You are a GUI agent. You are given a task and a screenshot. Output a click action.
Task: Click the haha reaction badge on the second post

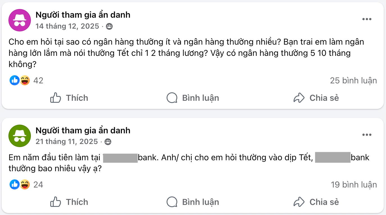coord(25,185)
